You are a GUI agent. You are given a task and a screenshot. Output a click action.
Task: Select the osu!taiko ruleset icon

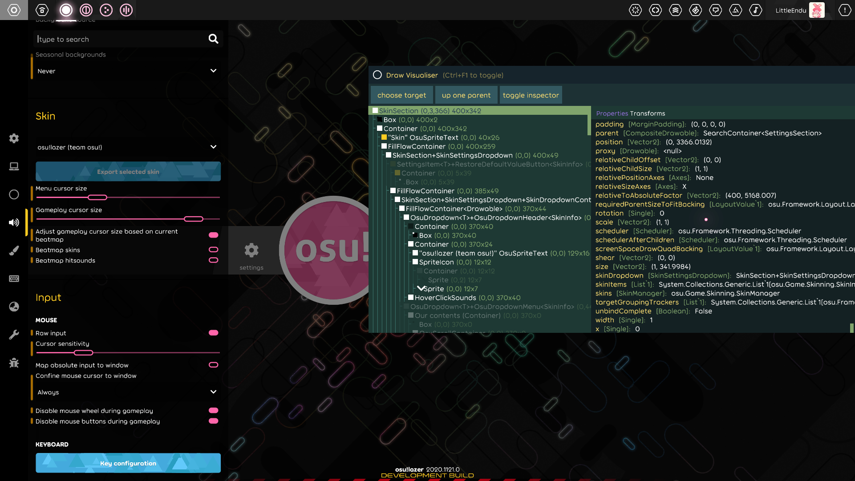point(86,10)
